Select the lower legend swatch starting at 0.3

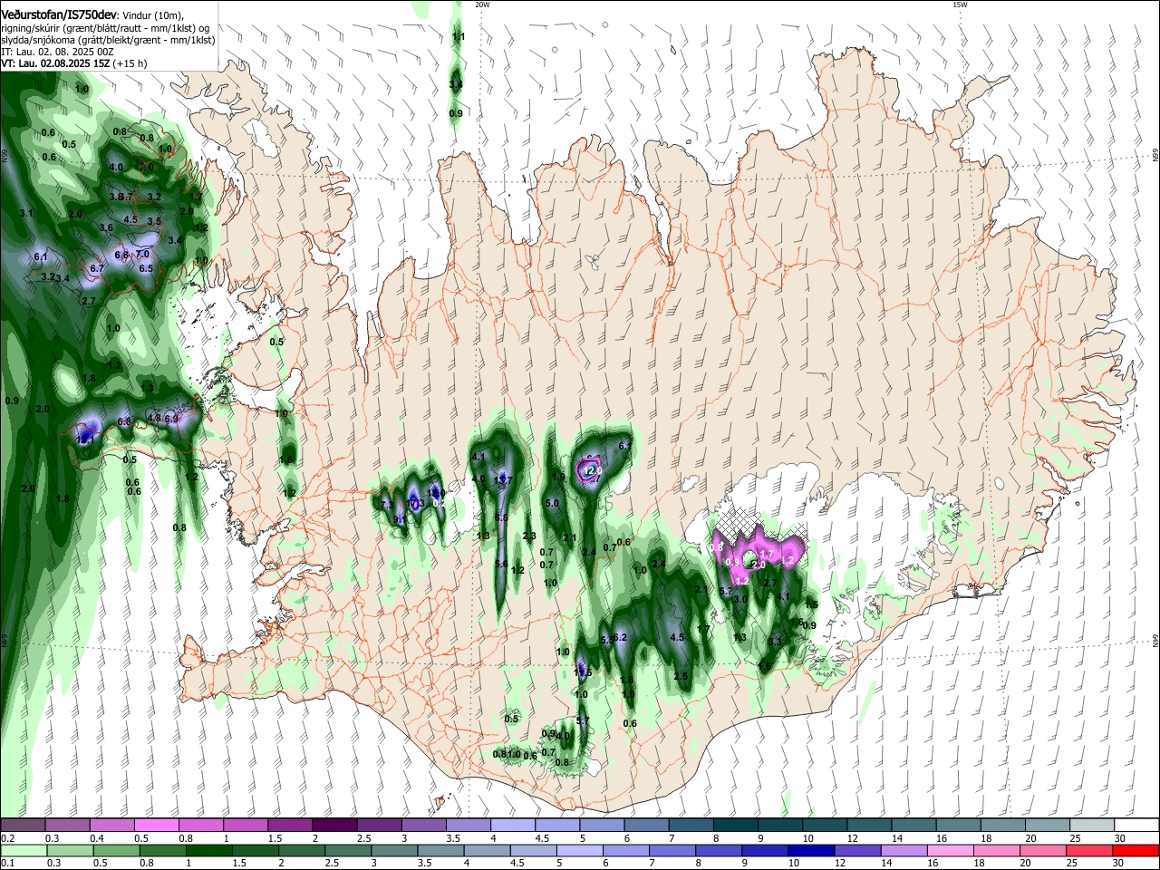[x=70, y=850]
